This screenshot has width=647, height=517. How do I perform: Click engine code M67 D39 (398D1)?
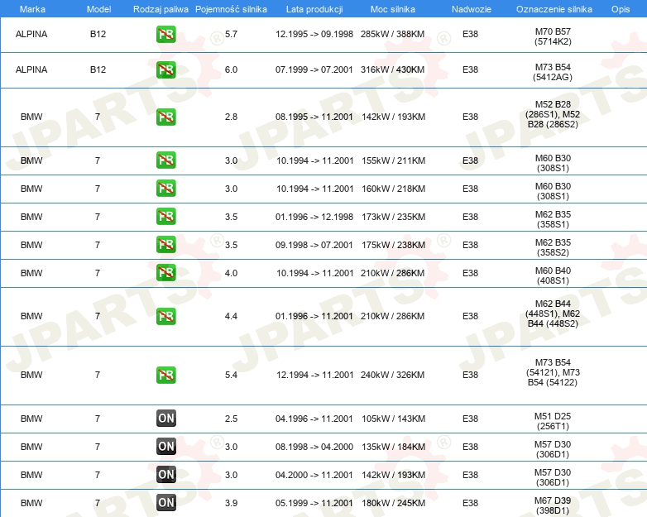[x=553, y=505]
